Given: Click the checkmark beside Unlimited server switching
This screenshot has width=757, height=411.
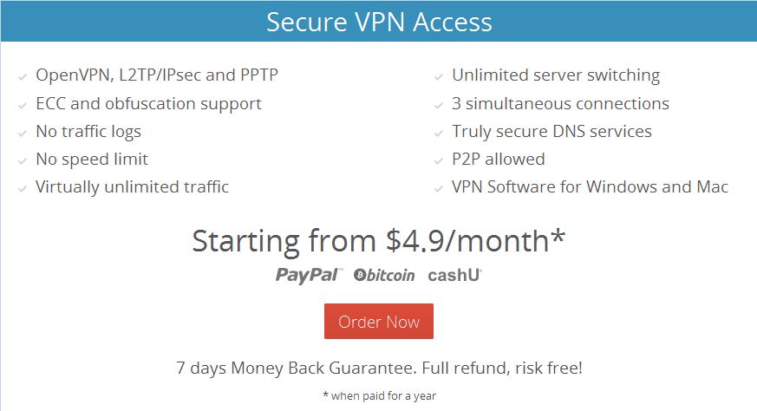Looking at the screenshot, I should [x=439, y=77].
